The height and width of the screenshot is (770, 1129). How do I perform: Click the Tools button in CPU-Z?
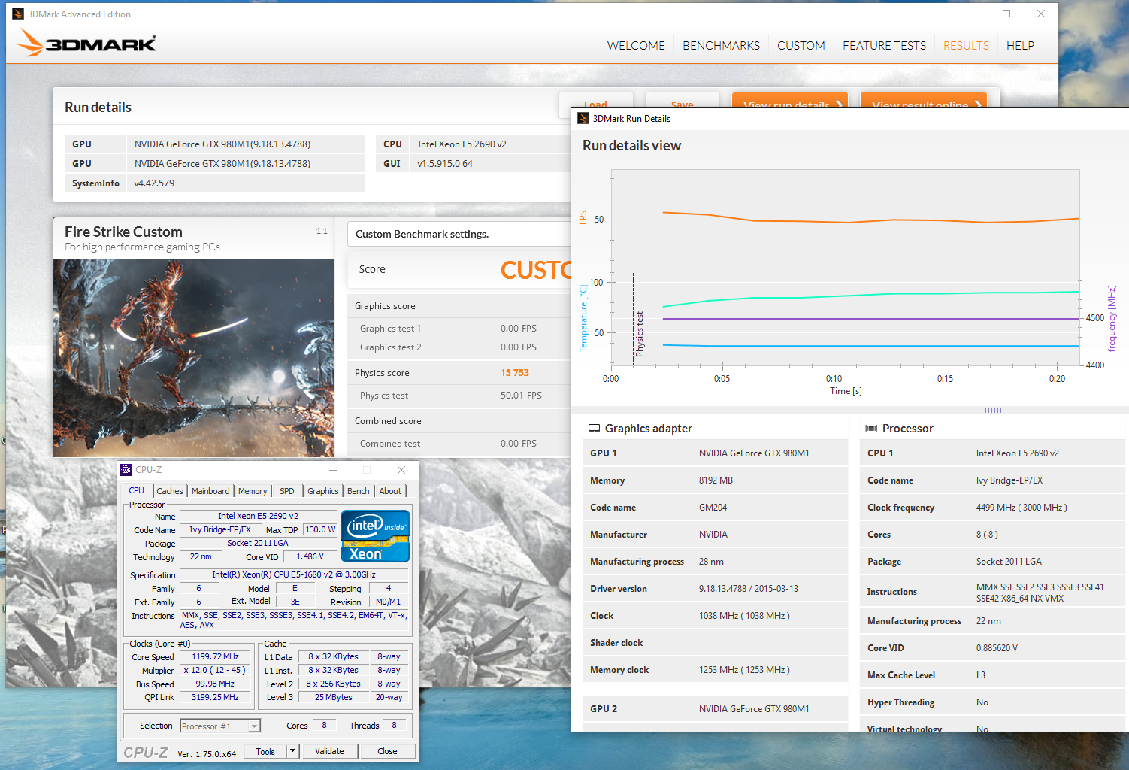(265, 751)
